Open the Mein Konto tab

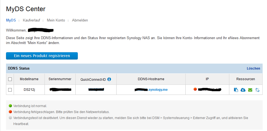click(x=56, y=20)
